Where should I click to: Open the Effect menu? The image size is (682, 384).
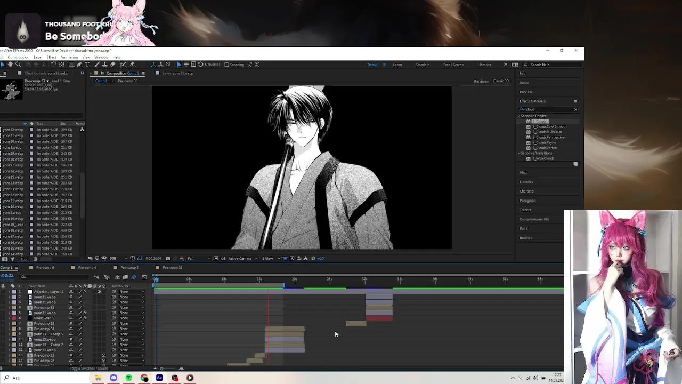tap(51, 57)
